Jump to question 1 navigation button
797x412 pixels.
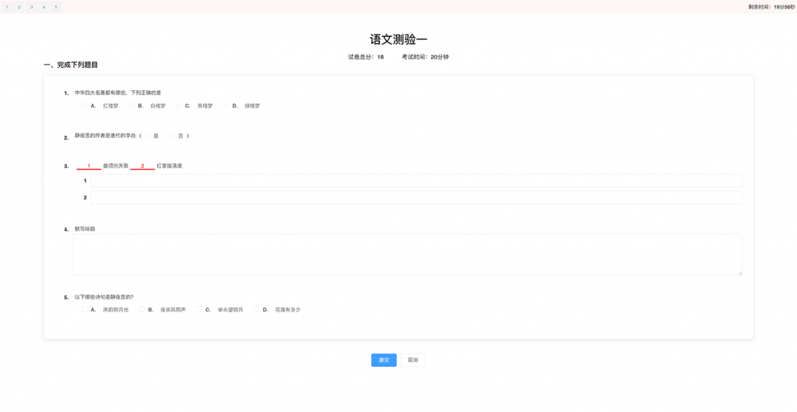coord(7,7)
